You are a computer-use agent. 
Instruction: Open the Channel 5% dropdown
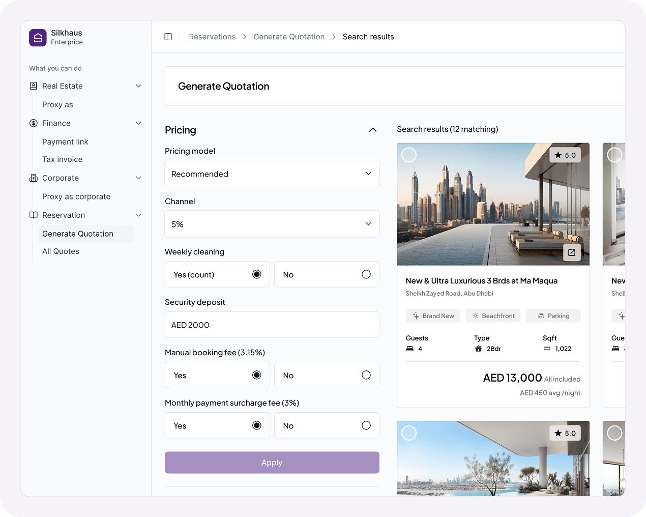272,224
